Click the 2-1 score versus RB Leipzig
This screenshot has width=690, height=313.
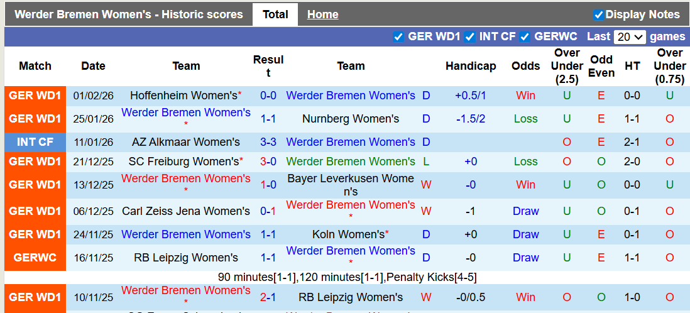268,297
